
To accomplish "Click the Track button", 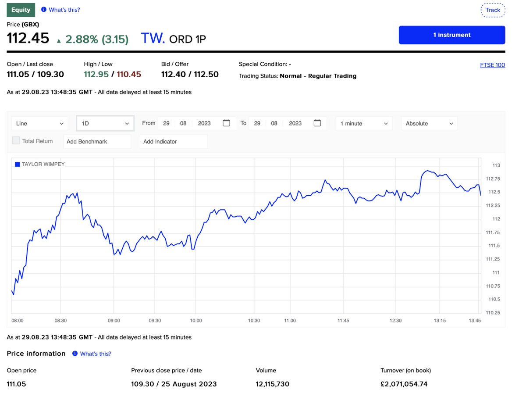I will point(493,10).
